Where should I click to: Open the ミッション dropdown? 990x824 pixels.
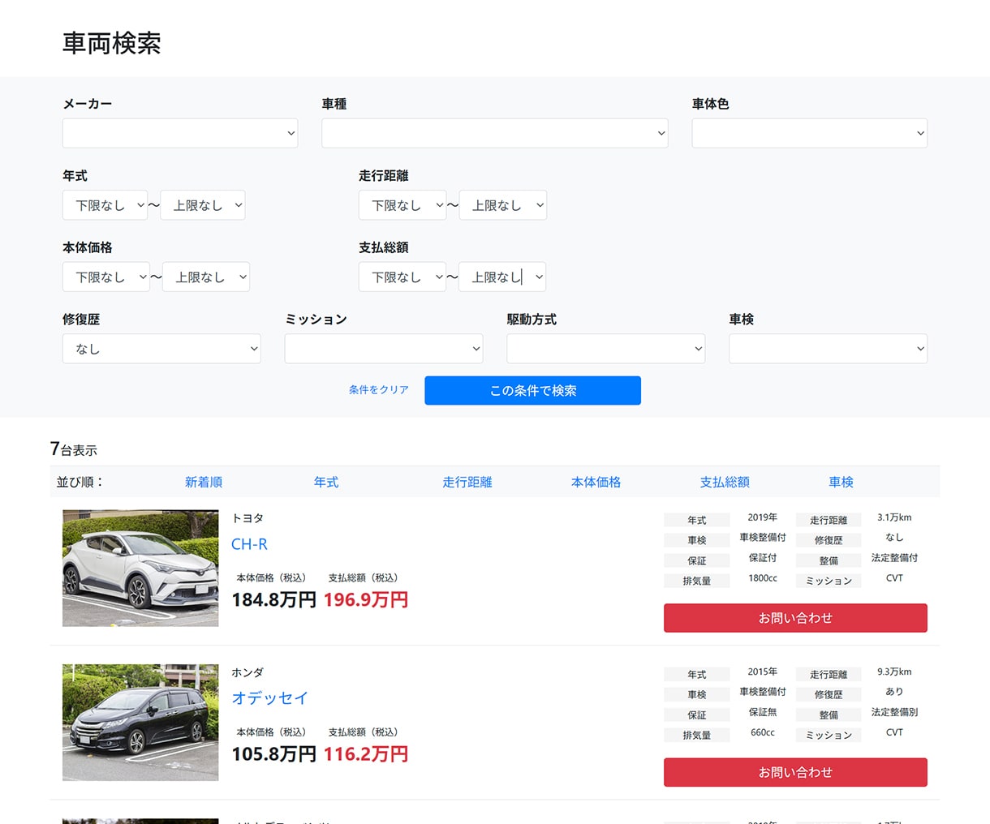point(384,349)
